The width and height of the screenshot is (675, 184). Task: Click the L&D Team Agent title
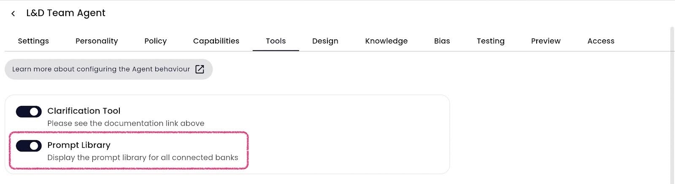(x=66, y=13)
